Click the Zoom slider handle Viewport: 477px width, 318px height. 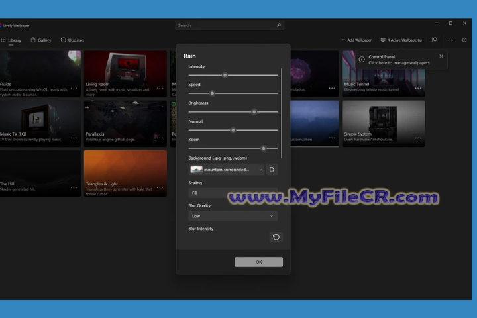(x=264, y=148)
